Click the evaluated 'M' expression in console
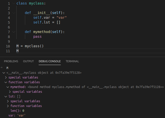Image resolution: width=165 pixels, height=118 pixels. tap(7, 68)
